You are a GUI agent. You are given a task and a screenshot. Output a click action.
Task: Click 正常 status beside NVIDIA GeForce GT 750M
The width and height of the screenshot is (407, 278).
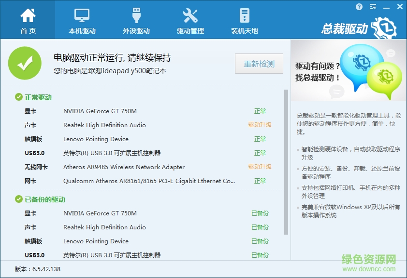pos(260,111)
